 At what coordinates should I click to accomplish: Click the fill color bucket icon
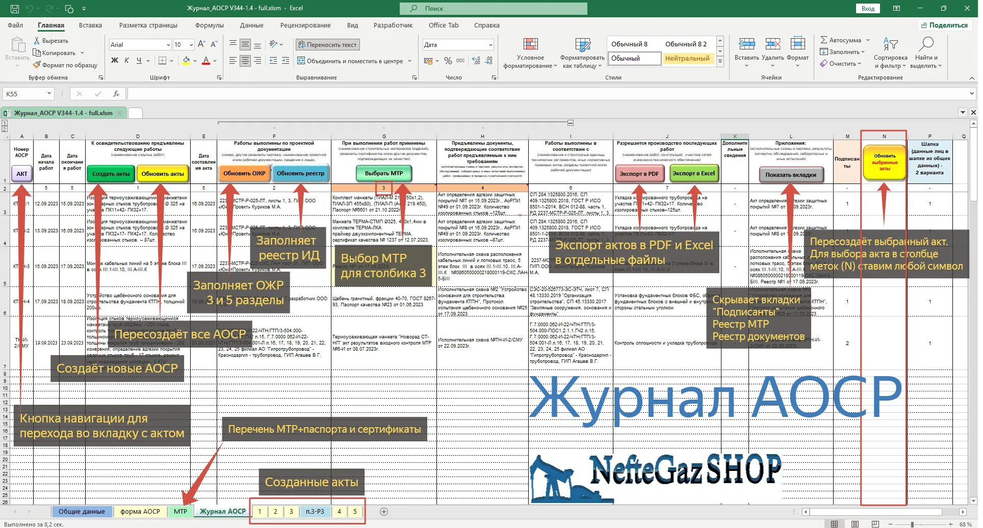(186, 61)
